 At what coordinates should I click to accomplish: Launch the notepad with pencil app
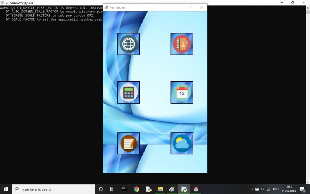(x=129, y=143)
